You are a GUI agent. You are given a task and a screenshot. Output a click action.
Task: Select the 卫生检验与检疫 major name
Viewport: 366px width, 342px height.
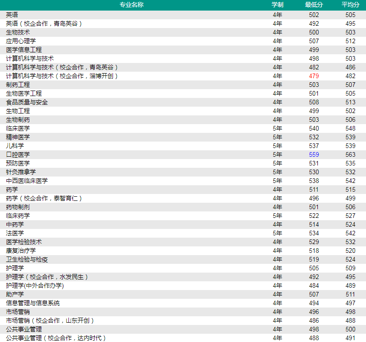pyautogui.click(x=27, y=259)
